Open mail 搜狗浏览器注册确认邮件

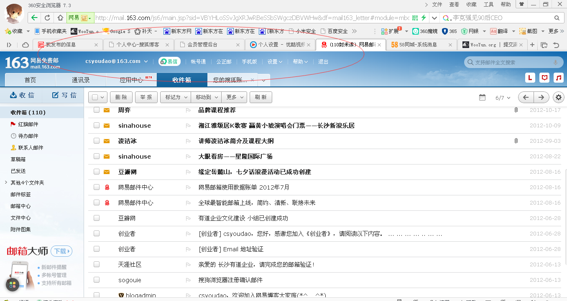(x=230, y=280)
